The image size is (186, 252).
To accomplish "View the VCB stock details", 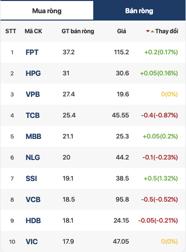I will [x=33, y=200].
